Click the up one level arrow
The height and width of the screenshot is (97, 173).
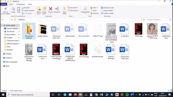coord(12,20)
